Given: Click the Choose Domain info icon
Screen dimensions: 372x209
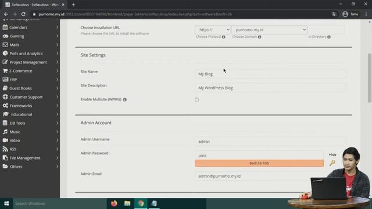Looking at the screenshot, I should click(x=260, y=37).
